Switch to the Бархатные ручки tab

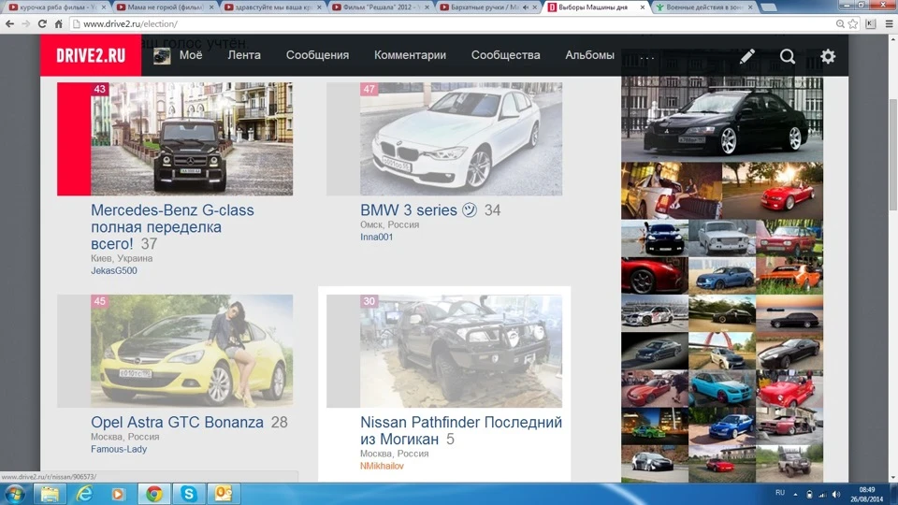[x=488, y=7]
